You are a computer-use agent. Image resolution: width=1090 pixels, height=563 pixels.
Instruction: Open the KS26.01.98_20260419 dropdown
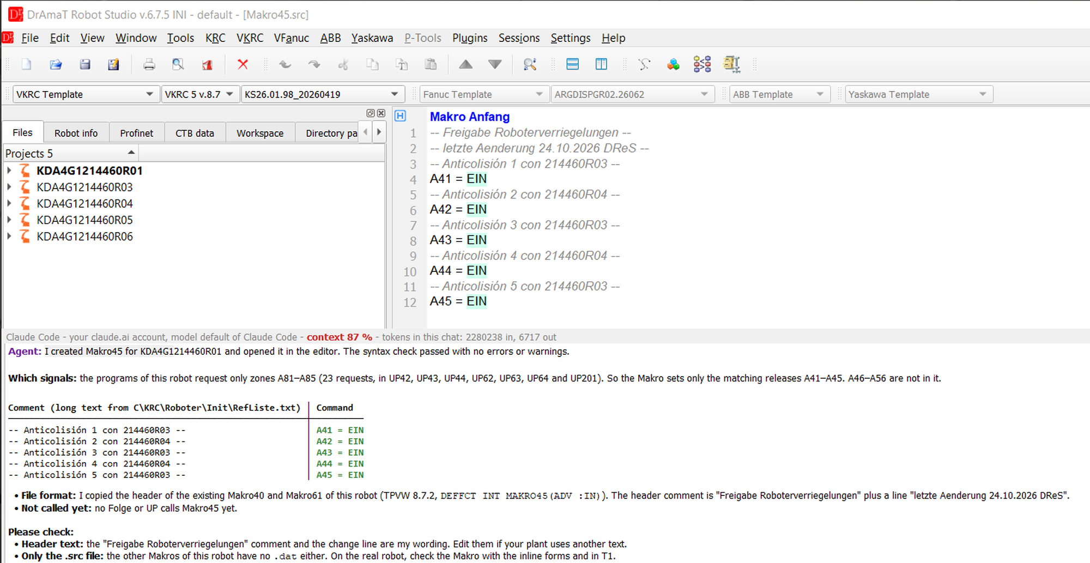[x=322, y=94]
